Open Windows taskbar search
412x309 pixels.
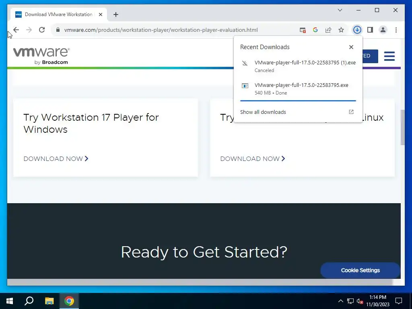(x=29, y=301)
